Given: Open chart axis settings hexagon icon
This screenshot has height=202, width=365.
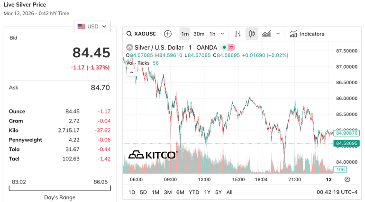Looking at the screenshot, I should [x=347, y=180].
